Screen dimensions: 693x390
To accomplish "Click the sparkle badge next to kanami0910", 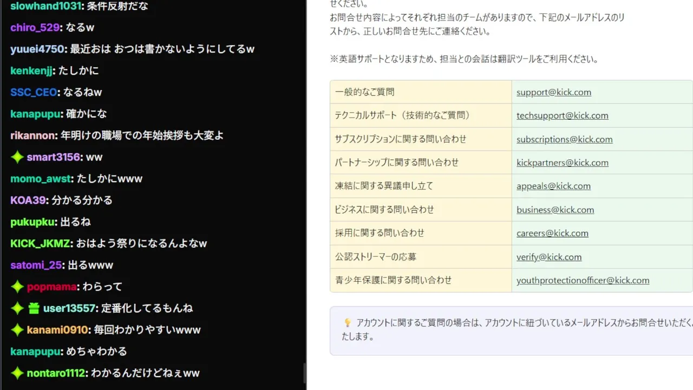I will tap(17, 330).
